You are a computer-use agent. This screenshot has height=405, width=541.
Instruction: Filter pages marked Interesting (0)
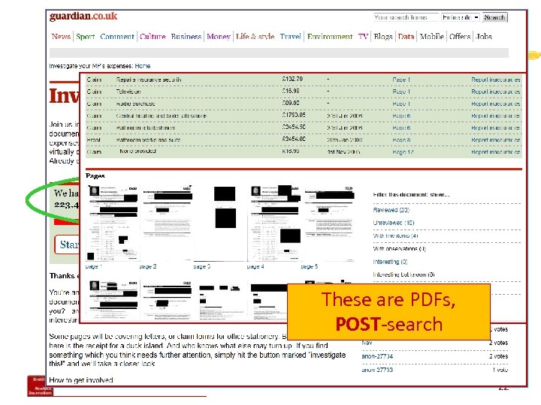point(390,262)
